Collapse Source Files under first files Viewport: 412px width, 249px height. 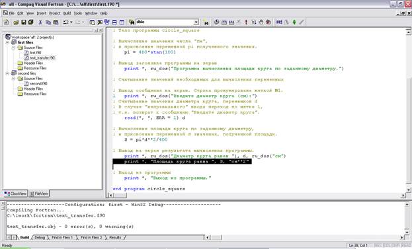tap(13, 48)
